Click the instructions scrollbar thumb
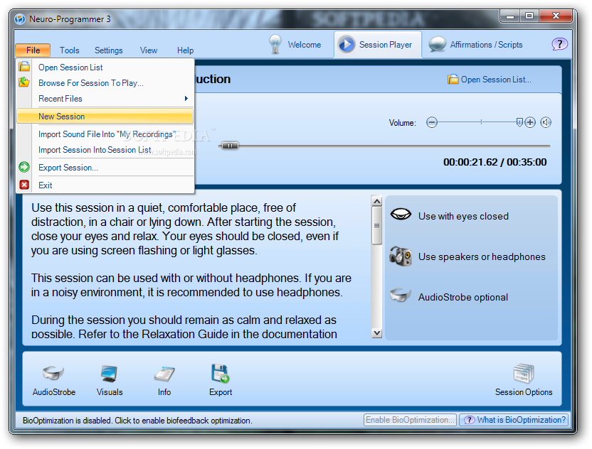Image resolution: width=592 pixels, height=449 pixels. (376, 225)
